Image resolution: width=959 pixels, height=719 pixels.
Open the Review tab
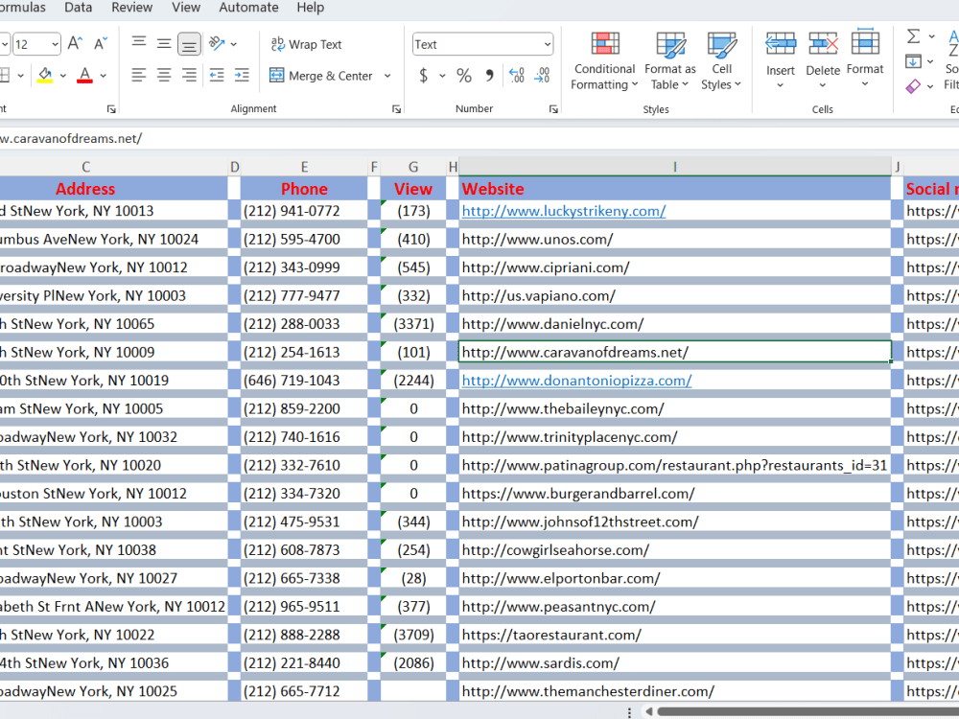tap(132, 8)
